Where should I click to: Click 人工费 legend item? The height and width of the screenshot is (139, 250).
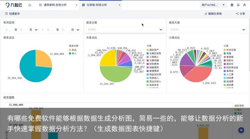pos(228,75)
